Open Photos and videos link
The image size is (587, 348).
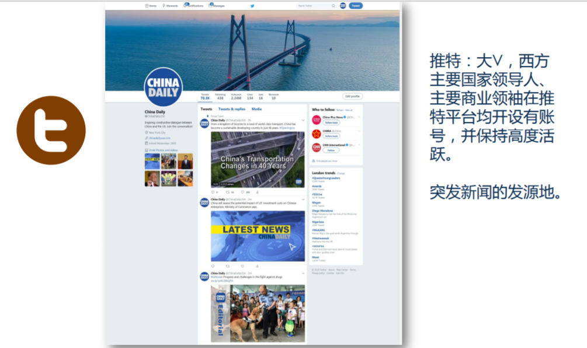[x=163, y=150]
